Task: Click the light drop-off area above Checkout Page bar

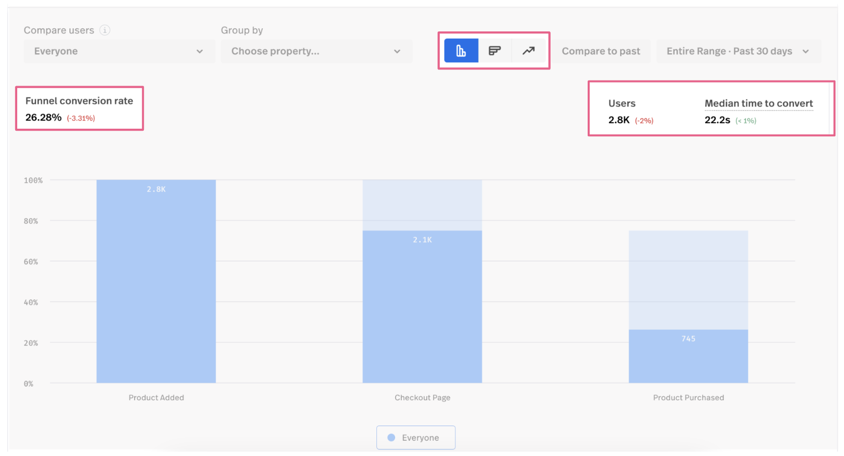Action: click(422, 205)
